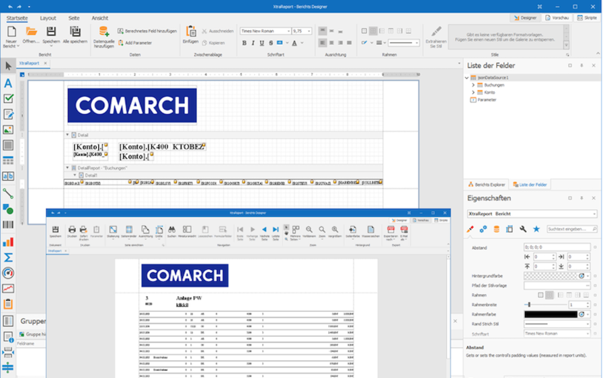Toggle strikethrough formatting
605x378 pixels.
pos(271,43)
